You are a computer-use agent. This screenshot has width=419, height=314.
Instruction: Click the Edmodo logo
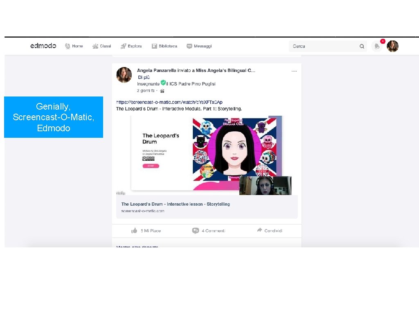43,46
